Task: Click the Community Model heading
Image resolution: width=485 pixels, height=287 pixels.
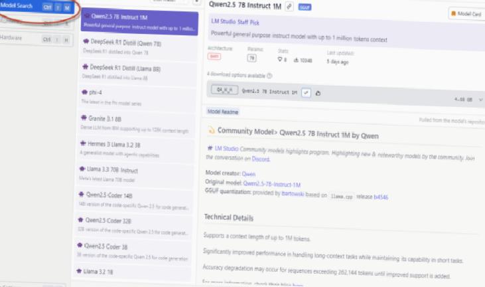Action: 298,133
